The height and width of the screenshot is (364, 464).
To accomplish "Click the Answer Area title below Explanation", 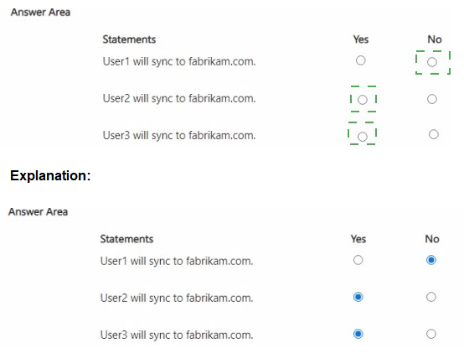I will tap(39, 212).
